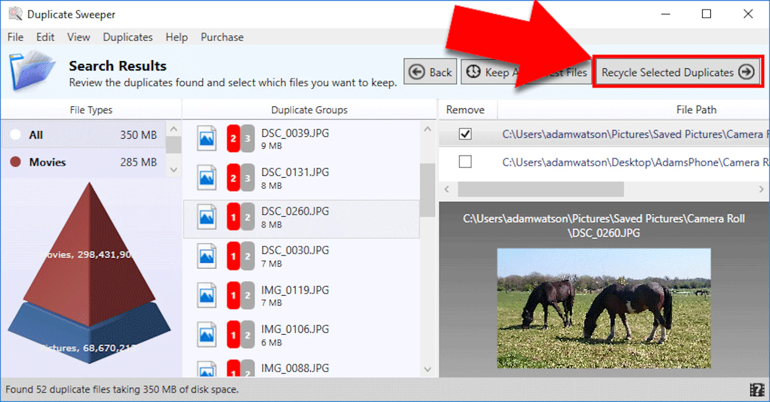Viewport: 770px width, 402px height.
Task: Click Recycle Selected Duplicates button
Action: (677, 72)
